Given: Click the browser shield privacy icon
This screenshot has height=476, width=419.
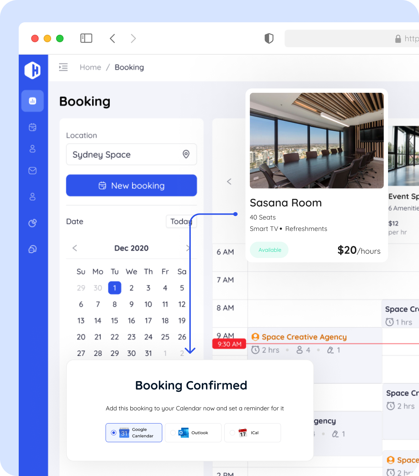Looking at the screenshot, I should 269,38.
